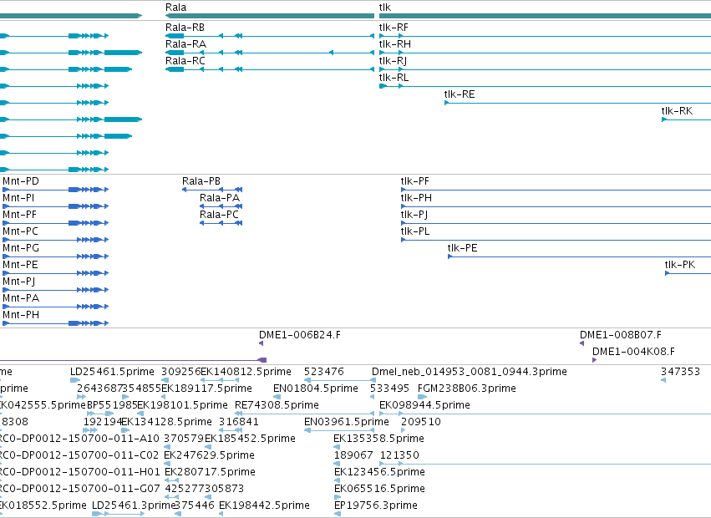Click the Mnt-PC protein label
Screen dimensions: 711x518
pyautogui.click(x=20, y=231)
